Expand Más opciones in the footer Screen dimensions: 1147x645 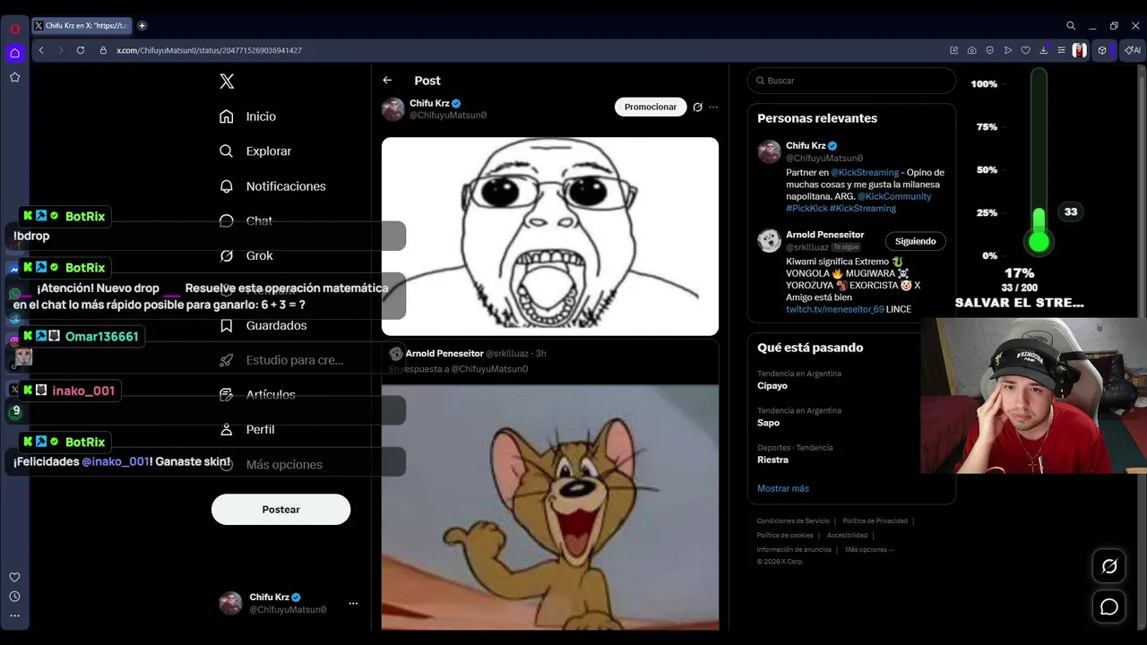[869, 550]
